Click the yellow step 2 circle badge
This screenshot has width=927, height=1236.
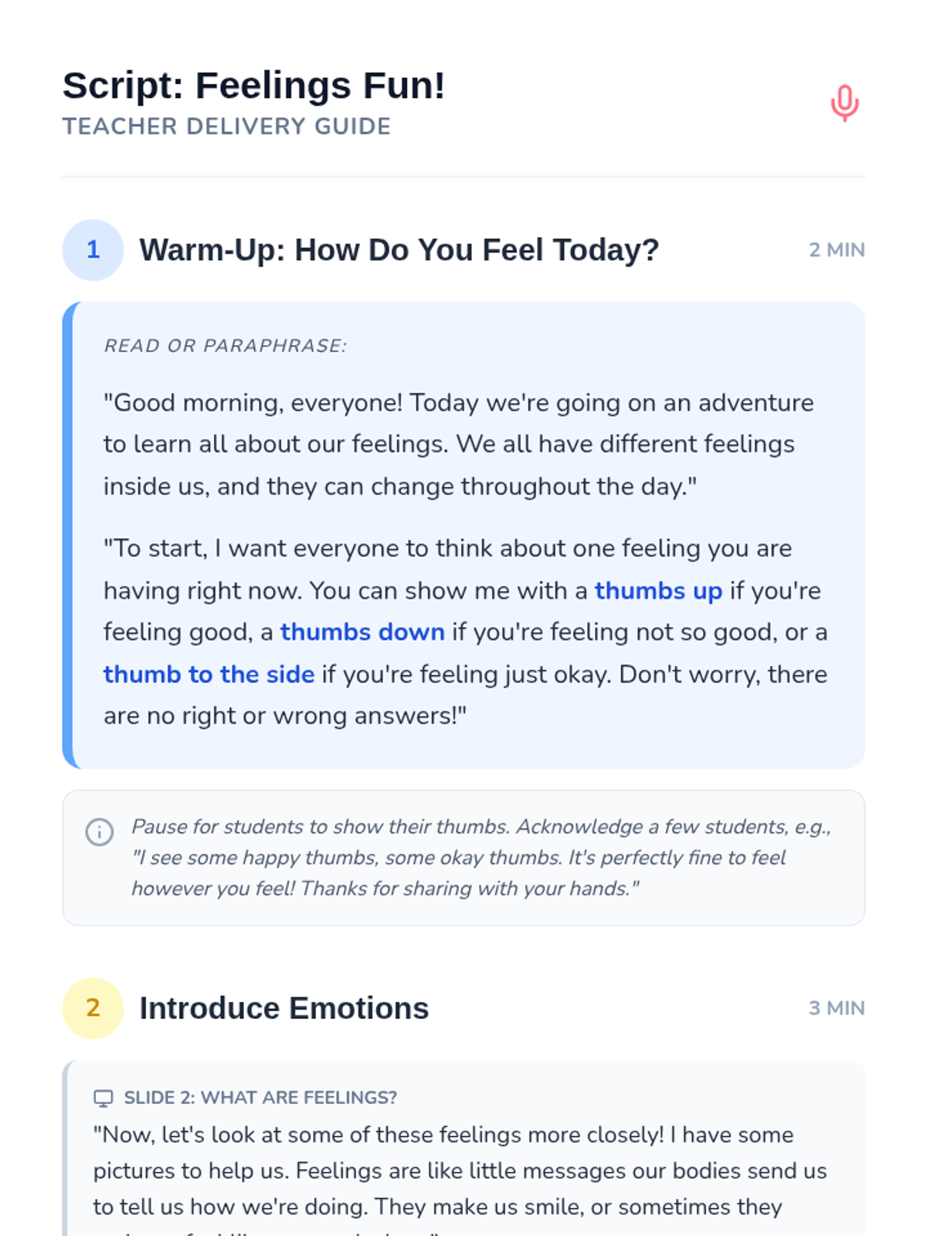pos(93,1008)
